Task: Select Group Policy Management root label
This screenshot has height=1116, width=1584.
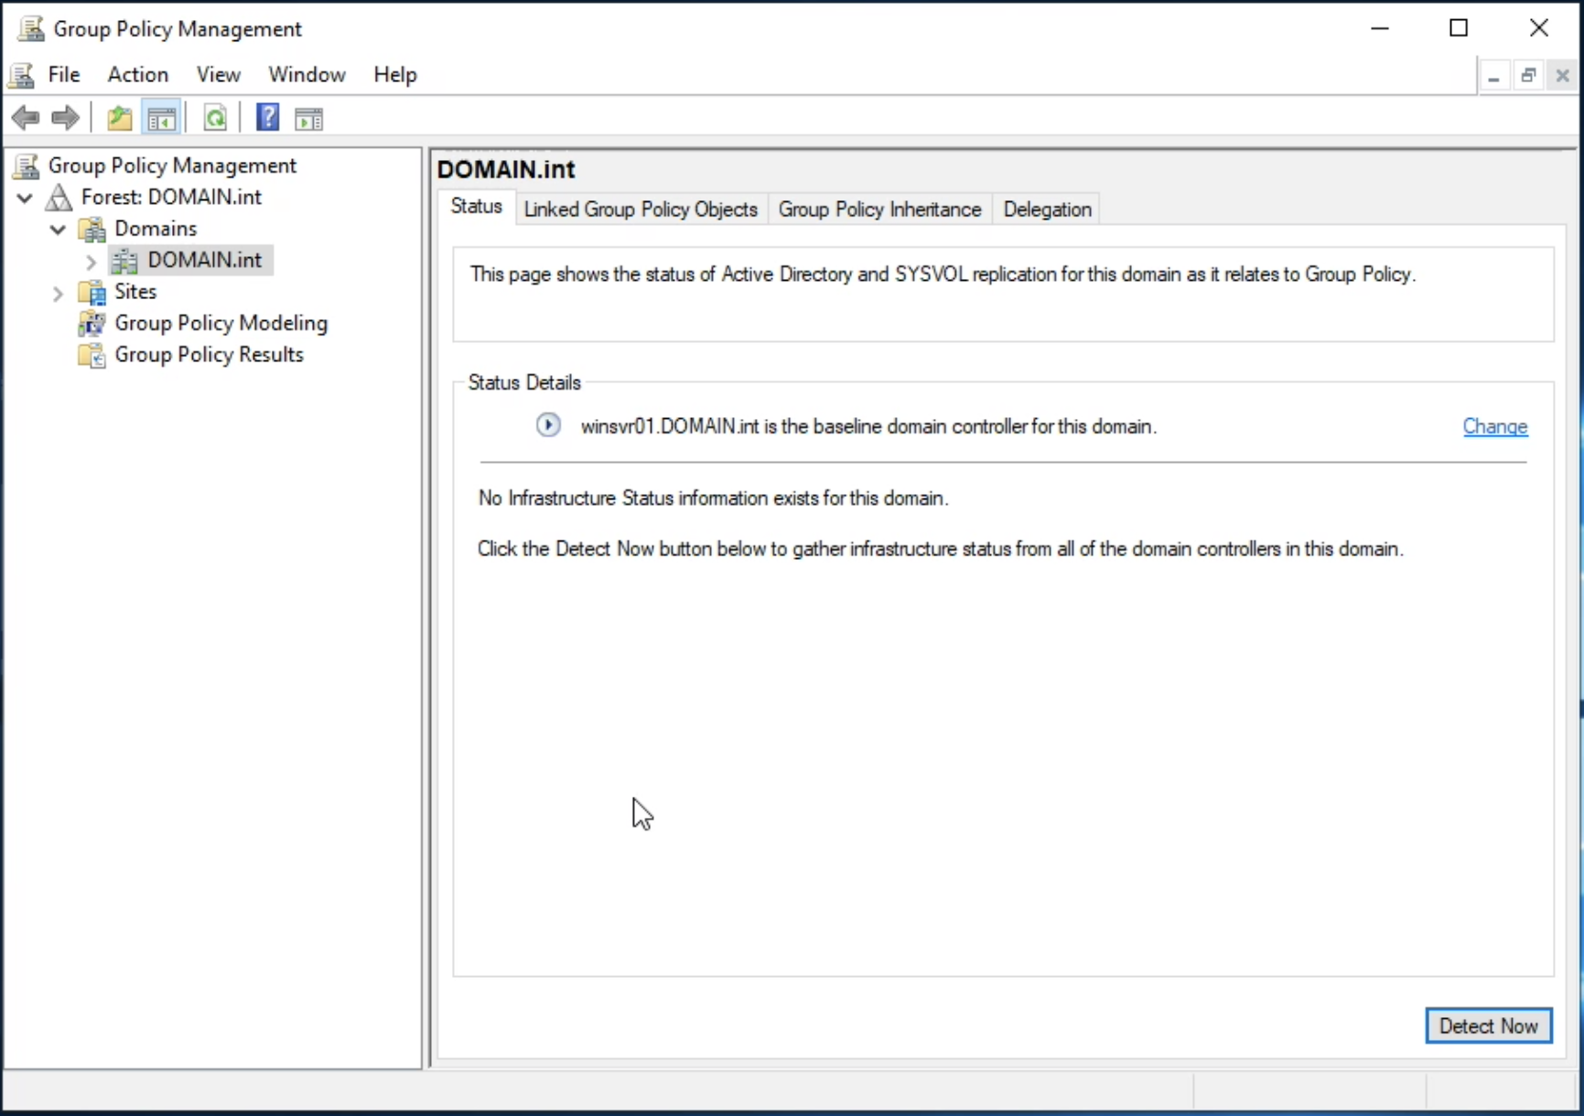Action: pyautogui.click(x=172, y=166)
